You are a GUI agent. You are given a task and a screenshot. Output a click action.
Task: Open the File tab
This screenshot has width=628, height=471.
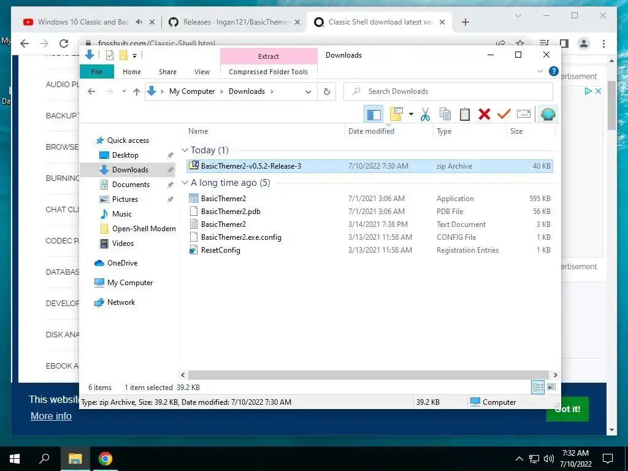tap(97, 72)
